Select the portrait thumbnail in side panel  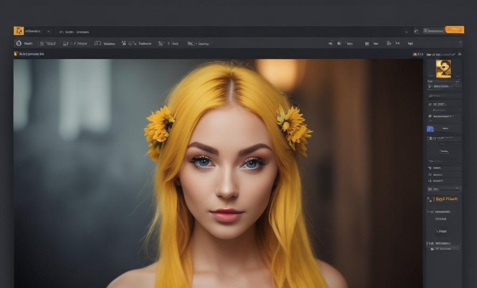tap(443, 69)
